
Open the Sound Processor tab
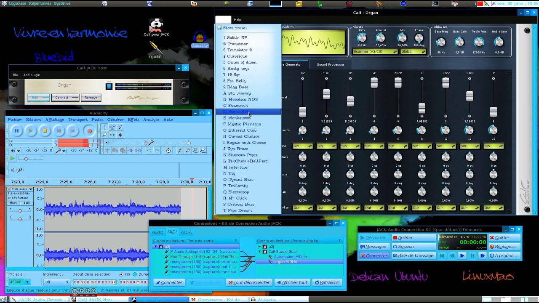331,64
